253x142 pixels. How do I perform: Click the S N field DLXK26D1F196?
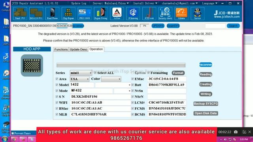(100, 97)
